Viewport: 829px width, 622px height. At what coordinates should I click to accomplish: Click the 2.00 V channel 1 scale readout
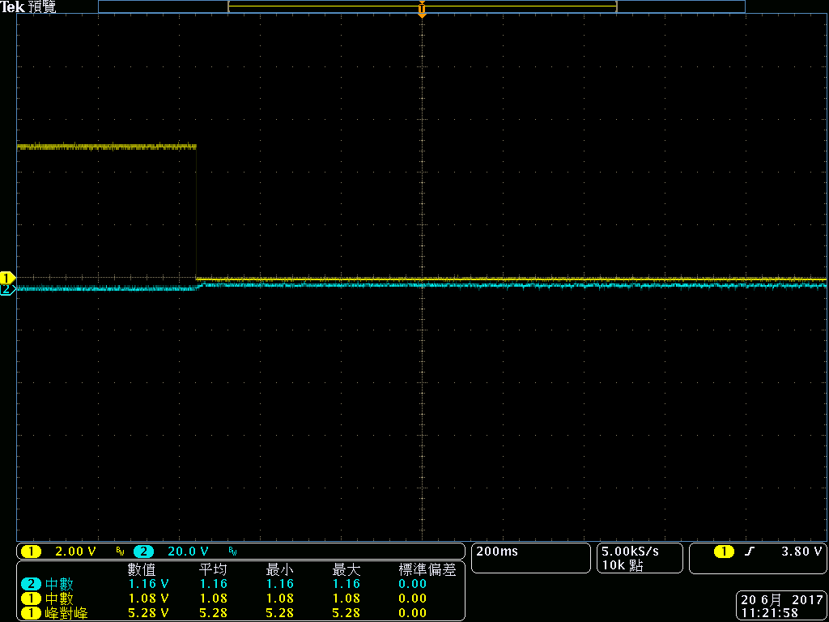pos(75,552)
